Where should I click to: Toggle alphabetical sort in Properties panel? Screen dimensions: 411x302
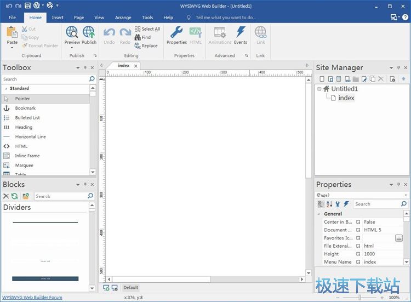[x=329, y=204]
